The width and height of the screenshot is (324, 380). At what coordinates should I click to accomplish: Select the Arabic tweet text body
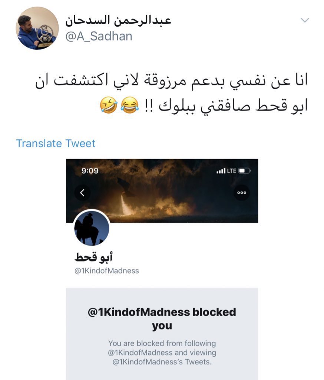click(x=171, y=93)
